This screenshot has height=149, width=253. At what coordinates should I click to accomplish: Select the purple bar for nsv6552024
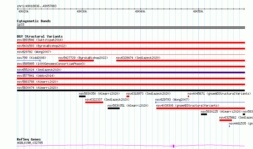tap(131, 73)
